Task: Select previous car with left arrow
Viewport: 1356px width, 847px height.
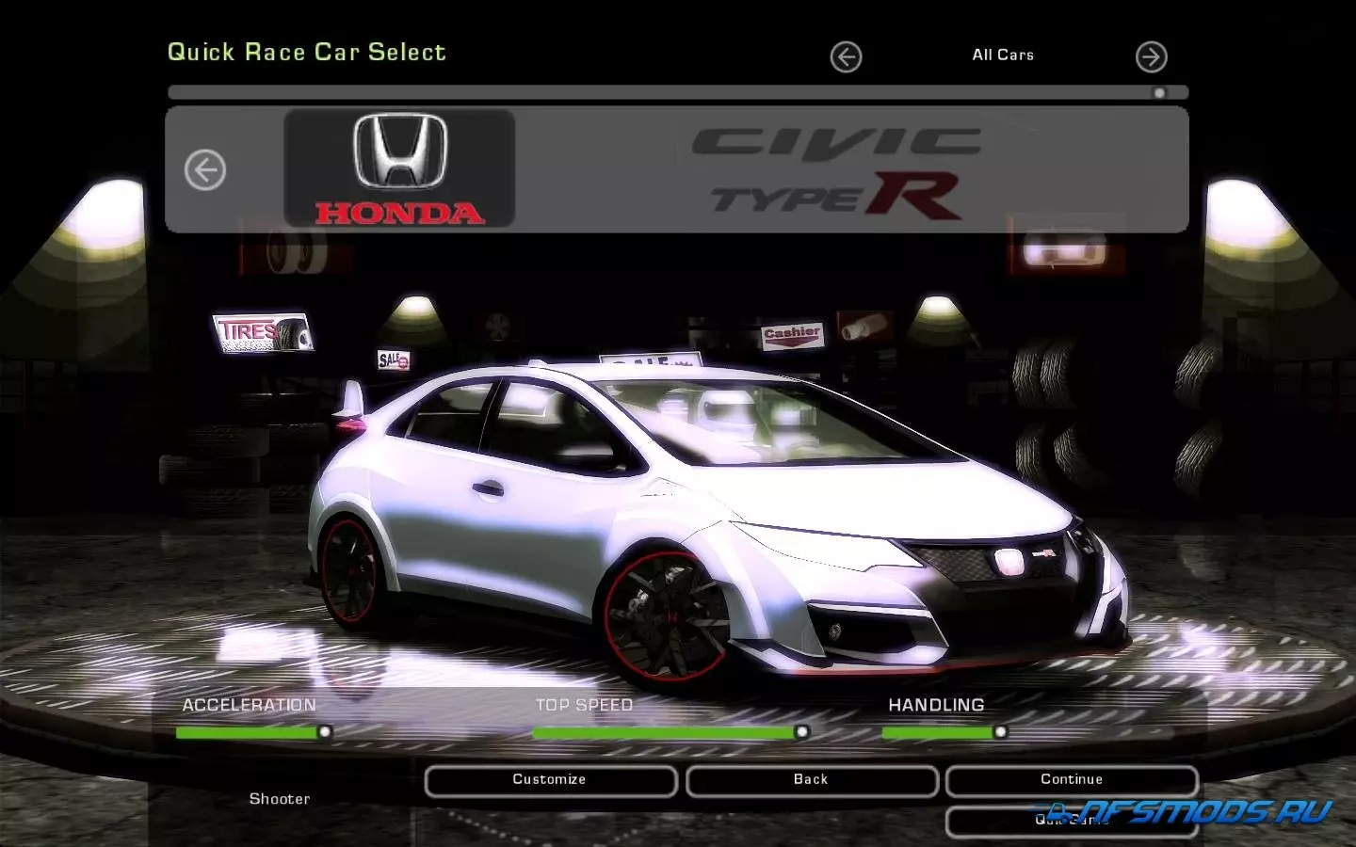Action: pyautogui.click(x=205, y=170)
